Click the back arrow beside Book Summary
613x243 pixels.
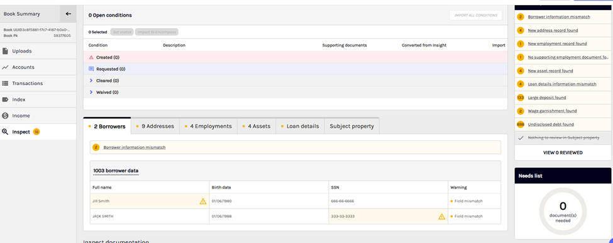click(69, 14)
